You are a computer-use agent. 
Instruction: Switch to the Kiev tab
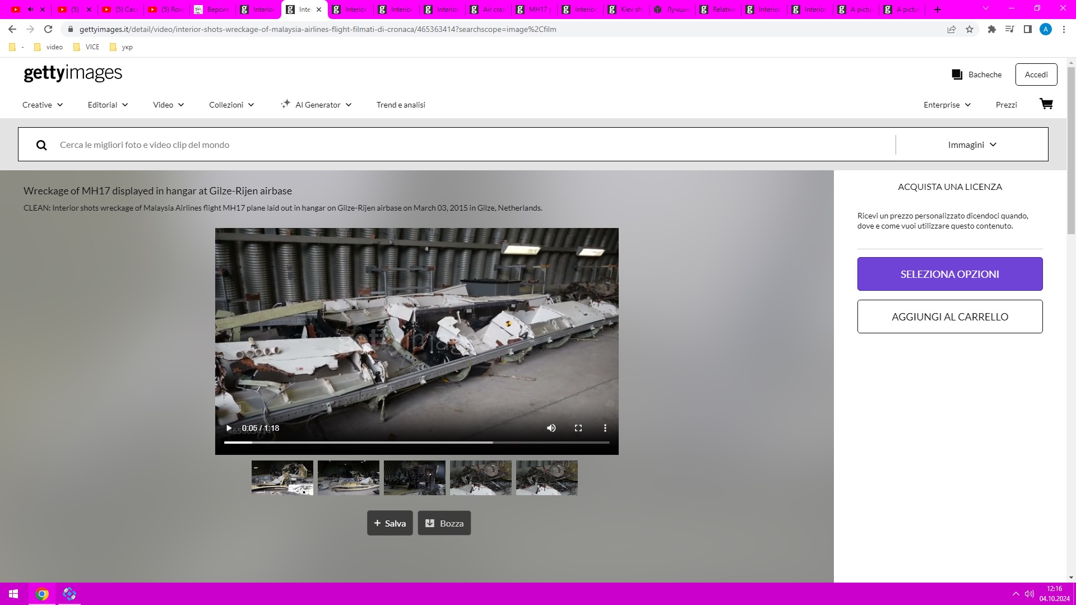coord(625,10)
